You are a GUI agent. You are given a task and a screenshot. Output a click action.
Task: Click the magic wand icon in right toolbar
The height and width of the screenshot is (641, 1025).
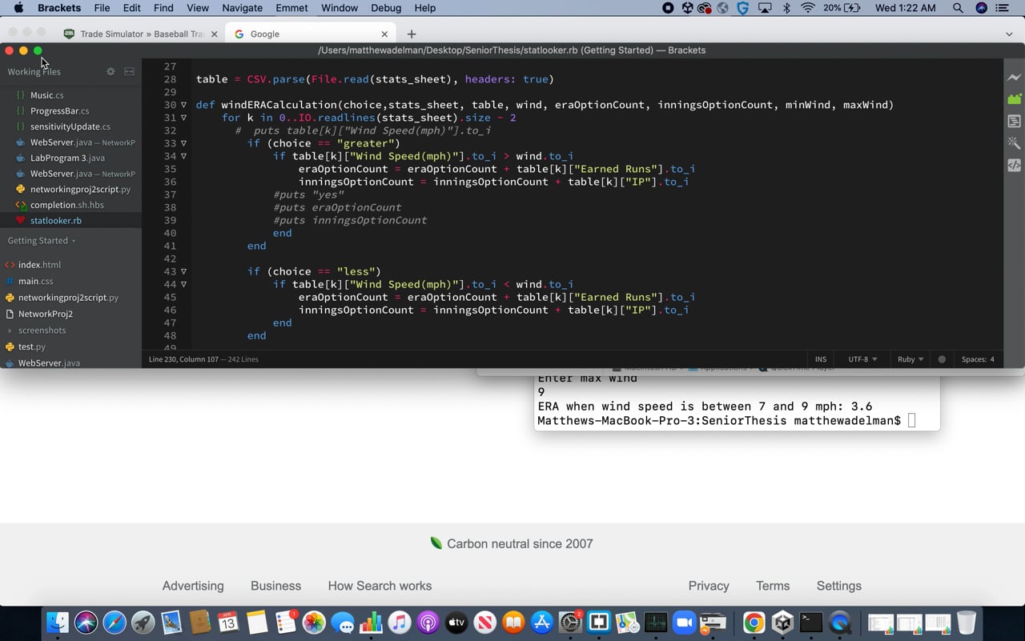1014,143
